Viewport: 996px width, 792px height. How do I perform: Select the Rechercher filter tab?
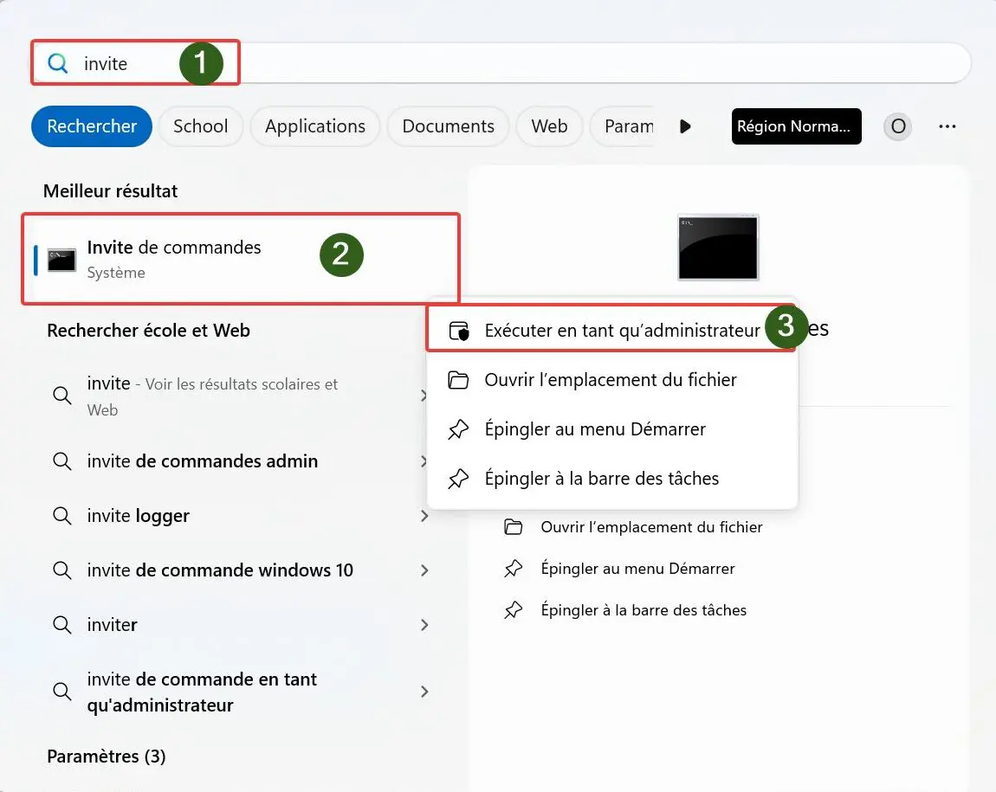(92, 126)
